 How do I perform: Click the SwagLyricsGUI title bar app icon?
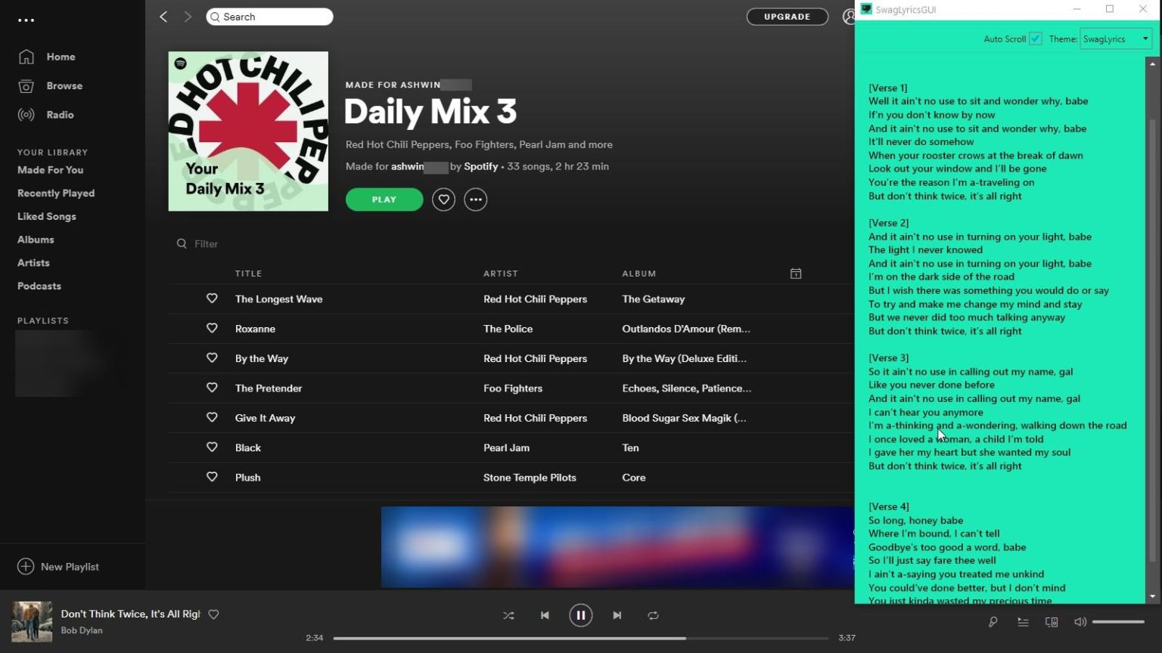tap(866, 9)
